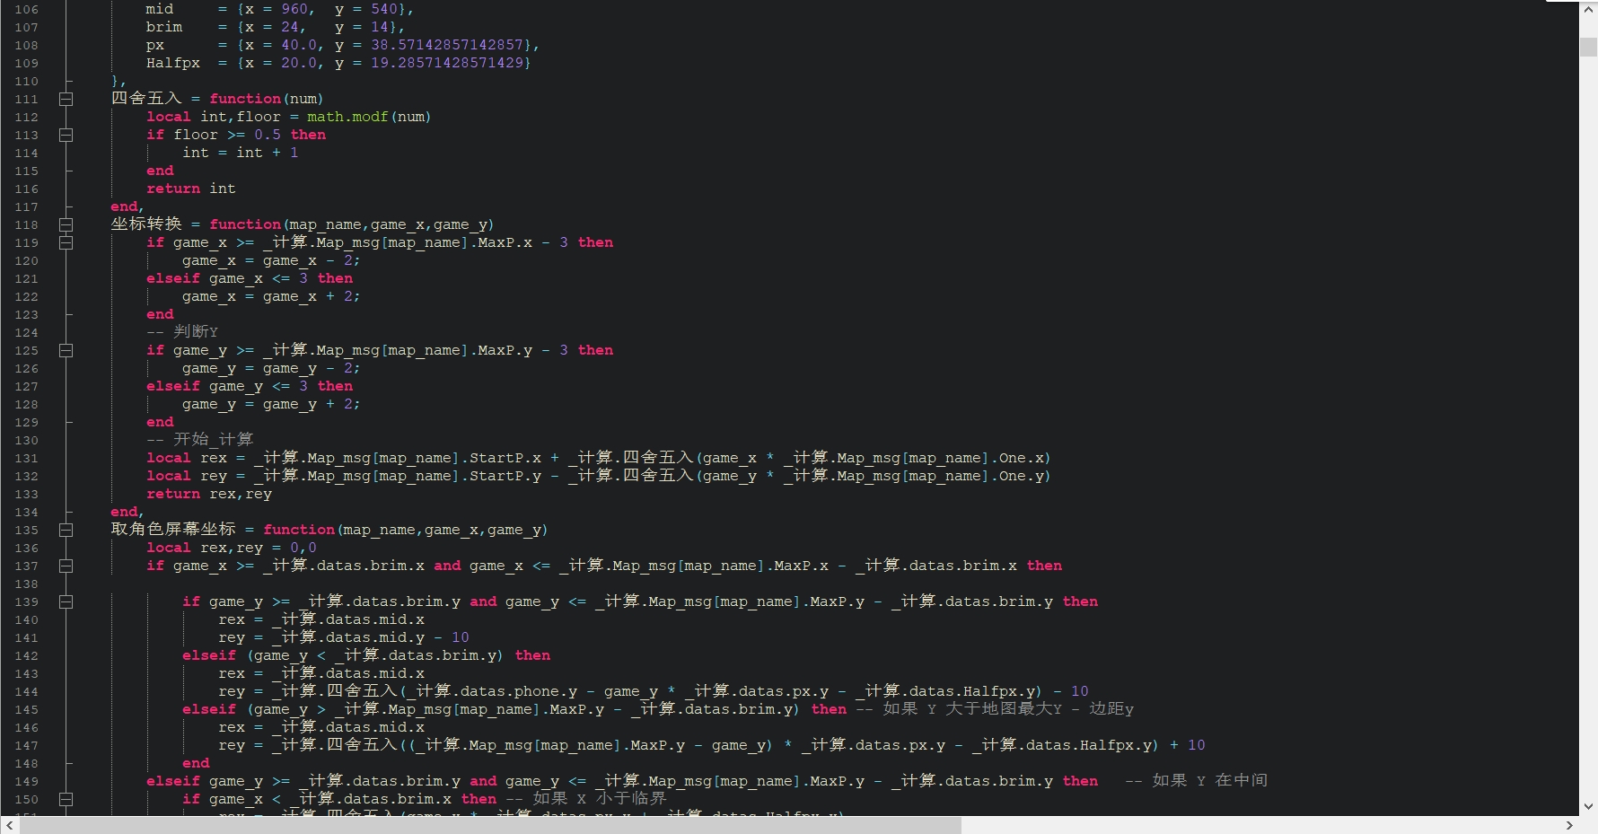Place cursor on math.modf in line 112
The width and height of the screenshot is (1598, 834).
click(x=347, y=117)
